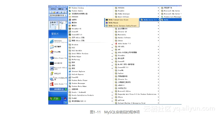Viewport: 218px width, 115px height.
Task: Click the 打开 Office 文档 icon
Action: point(70,38)
